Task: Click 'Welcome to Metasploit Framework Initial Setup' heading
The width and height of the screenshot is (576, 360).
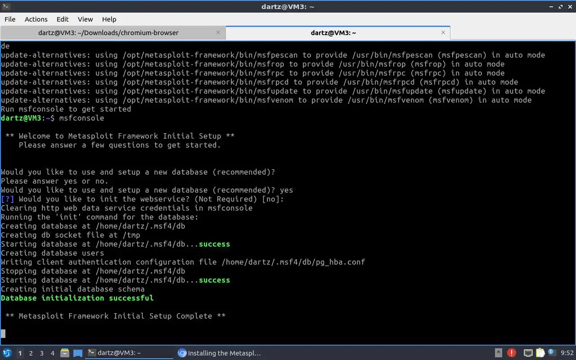Action: pos(120,136)
